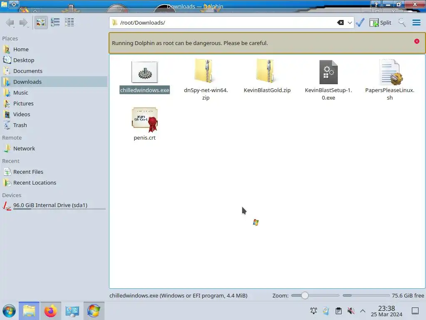Open the hamburger menu

pyautogui.click(x=416, y=22)
